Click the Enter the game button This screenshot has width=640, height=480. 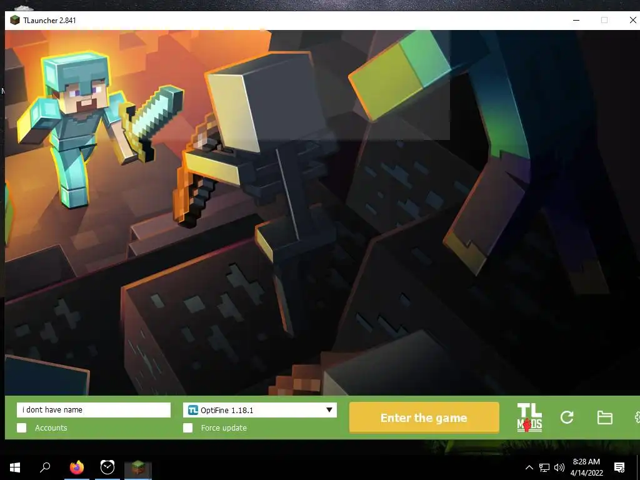click(x=424, y=417)
